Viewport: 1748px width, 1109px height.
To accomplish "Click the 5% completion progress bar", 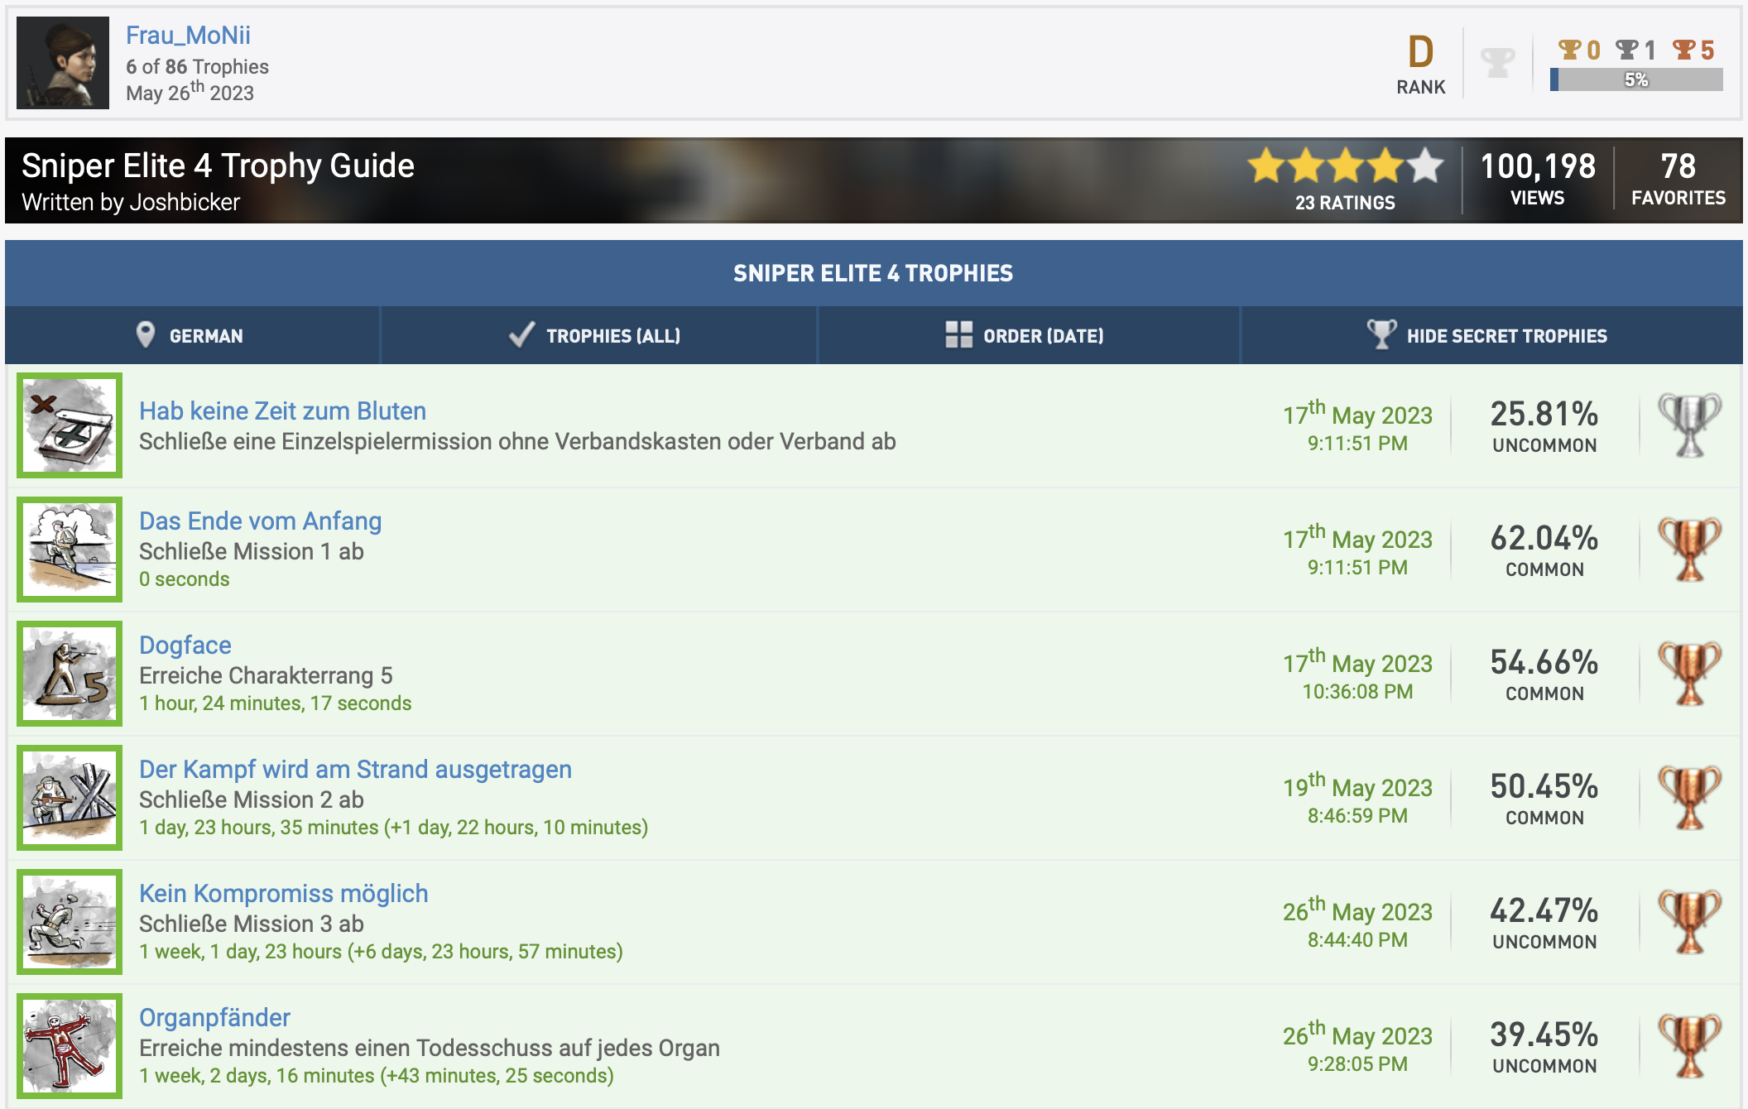I will click(x=1635, y=80).
